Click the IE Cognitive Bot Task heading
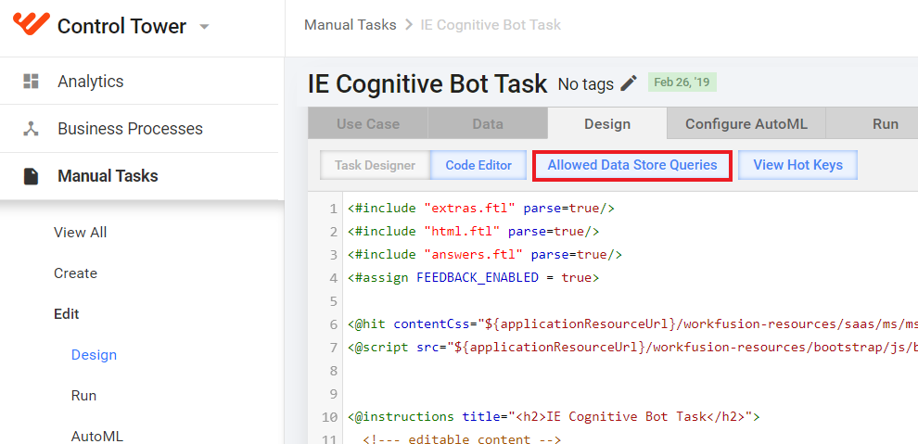The image size is (918, 444). [427, 84]
